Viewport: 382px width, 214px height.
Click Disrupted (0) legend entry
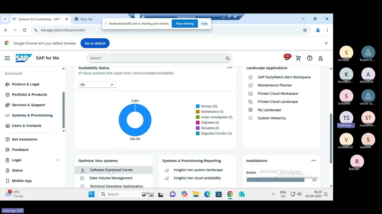click(207, 128)
